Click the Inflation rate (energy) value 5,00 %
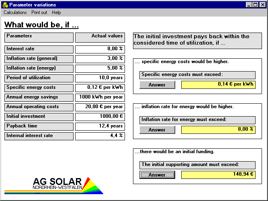 (x=100, y=68)
